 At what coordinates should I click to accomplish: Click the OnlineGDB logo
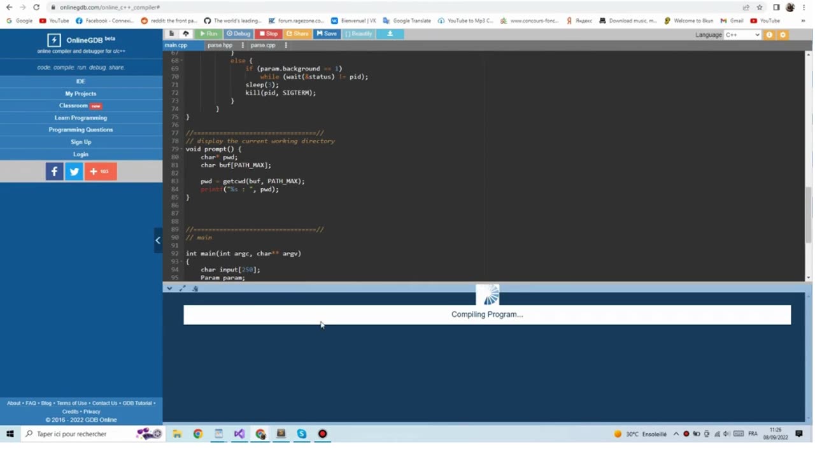(81, 39)
